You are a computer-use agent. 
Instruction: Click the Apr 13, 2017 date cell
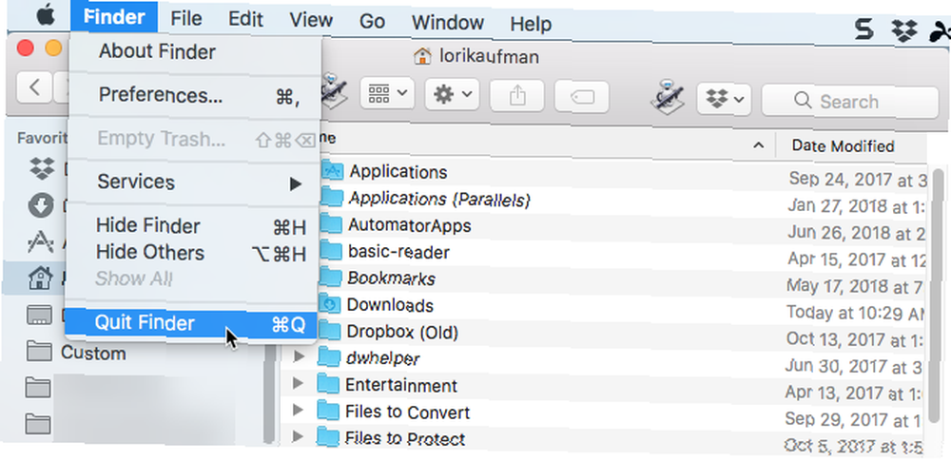tap(855, 394)
